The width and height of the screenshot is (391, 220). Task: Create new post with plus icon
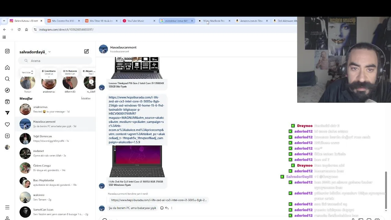pos(7,136)
